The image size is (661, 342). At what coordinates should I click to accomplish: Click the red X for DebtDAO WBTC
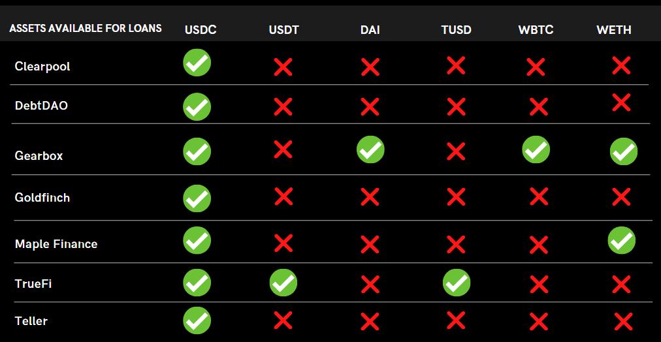[538, 106]
